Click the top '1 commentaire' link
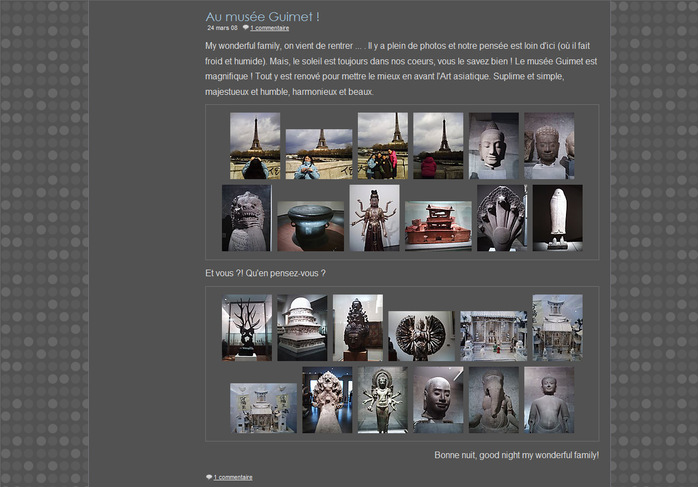This screenshot has height=487, width=698. pyautogui.click(x=269, y=28)
